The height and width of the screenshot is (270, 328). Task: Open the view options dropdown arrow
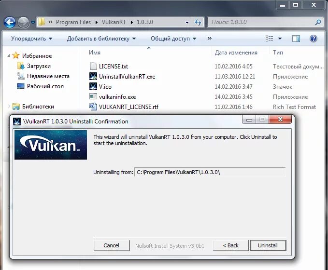280,39
